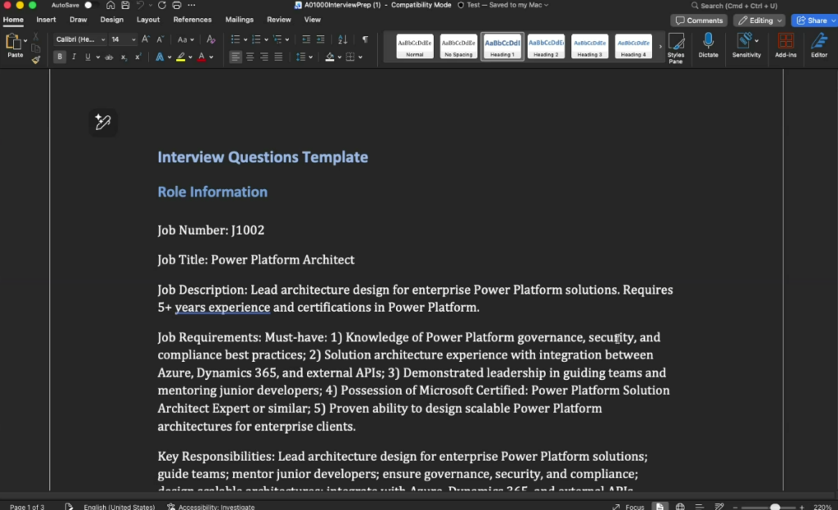
Task: Apply the Heading 2 style
Action: click(546, 47)
